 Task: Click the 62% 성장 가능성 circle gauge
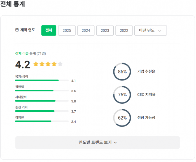point(122,118)
